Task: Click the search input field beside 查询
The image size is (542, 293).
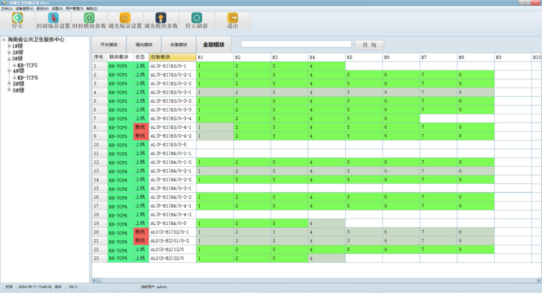Action: tap(296, 44)
